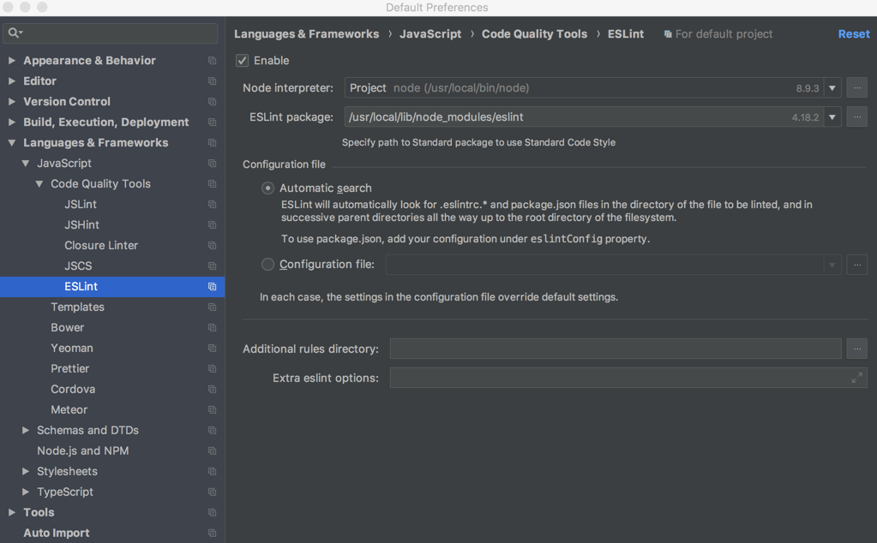Image resolution: width=877 pixels, height=543 pixels.
Task: Open the Node interpreter dropdown arrow
Action: [x=832, y=87]
